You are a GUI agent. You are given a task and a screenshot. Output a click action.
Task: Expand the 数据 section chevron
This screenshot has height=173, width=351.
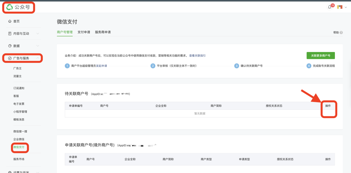(x=38, y=46)
